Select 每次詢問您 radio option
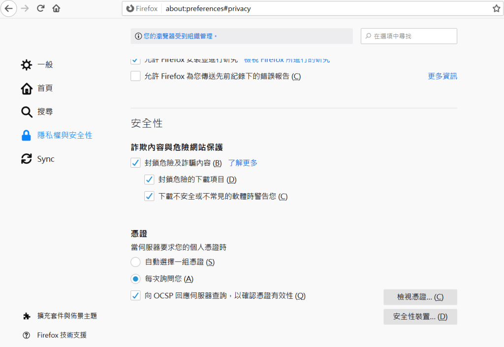The height and width of the screenshot is (347, 504). (135, 279)
